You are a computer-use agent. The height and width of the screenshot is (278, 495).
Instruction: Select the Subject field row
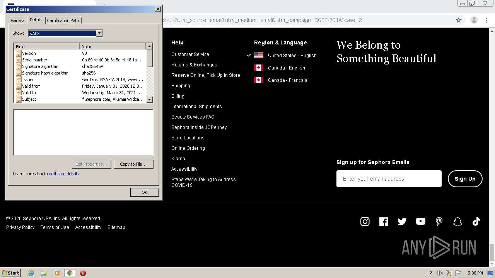click(80, 99)
